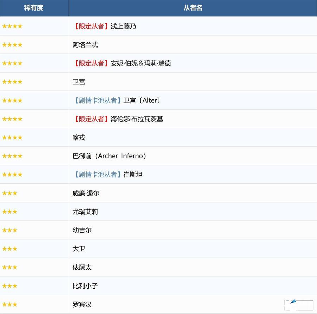Click the four-star rating beside 阿塔兰忒
Viewport: 317px width, 314px height.
click(x=12, y=45)
